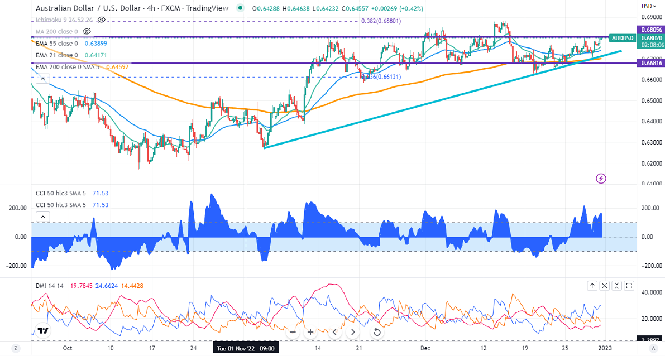Delete the DMI pane with the X icon
The height and width of the screenshot is (356, 665).
605,286
